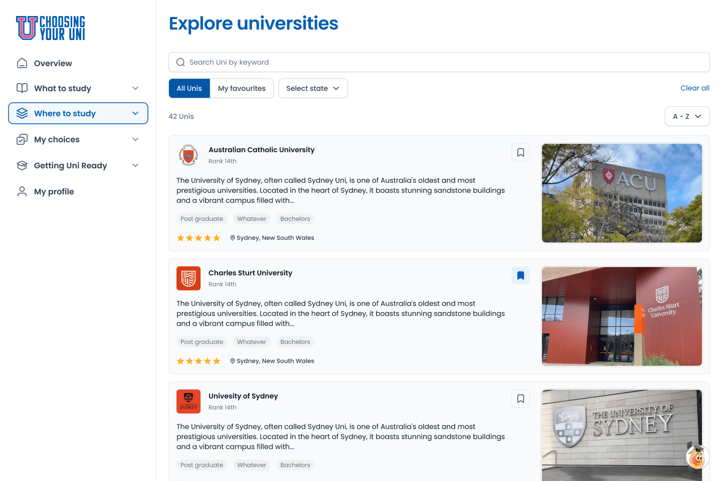This screenshot has width=722, height=481.
Task: Click Post graduate tag on Charles Sturt card
Action: (202, 342)
